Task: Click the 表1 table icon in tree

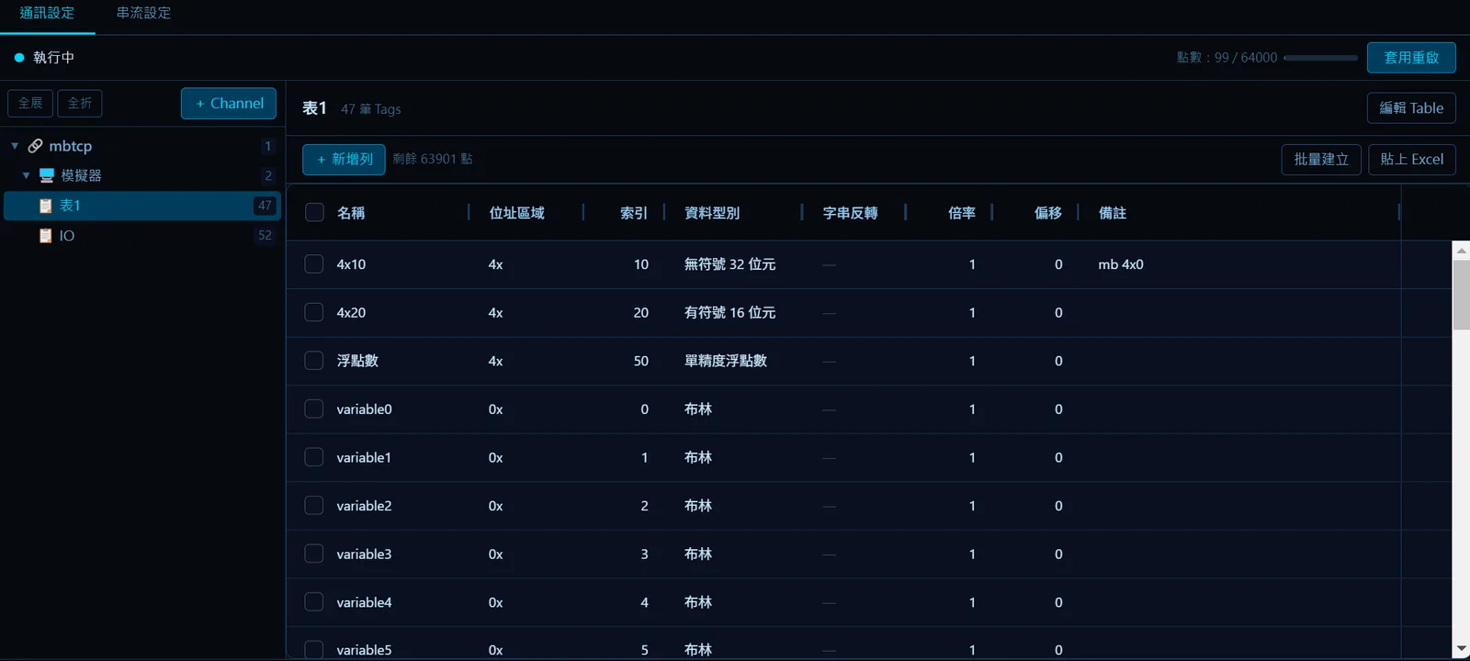Action: (46, 206)
